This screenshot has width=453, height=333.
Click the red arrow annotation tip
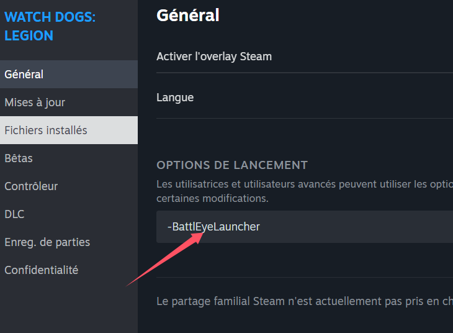click(x=201, y=234)
